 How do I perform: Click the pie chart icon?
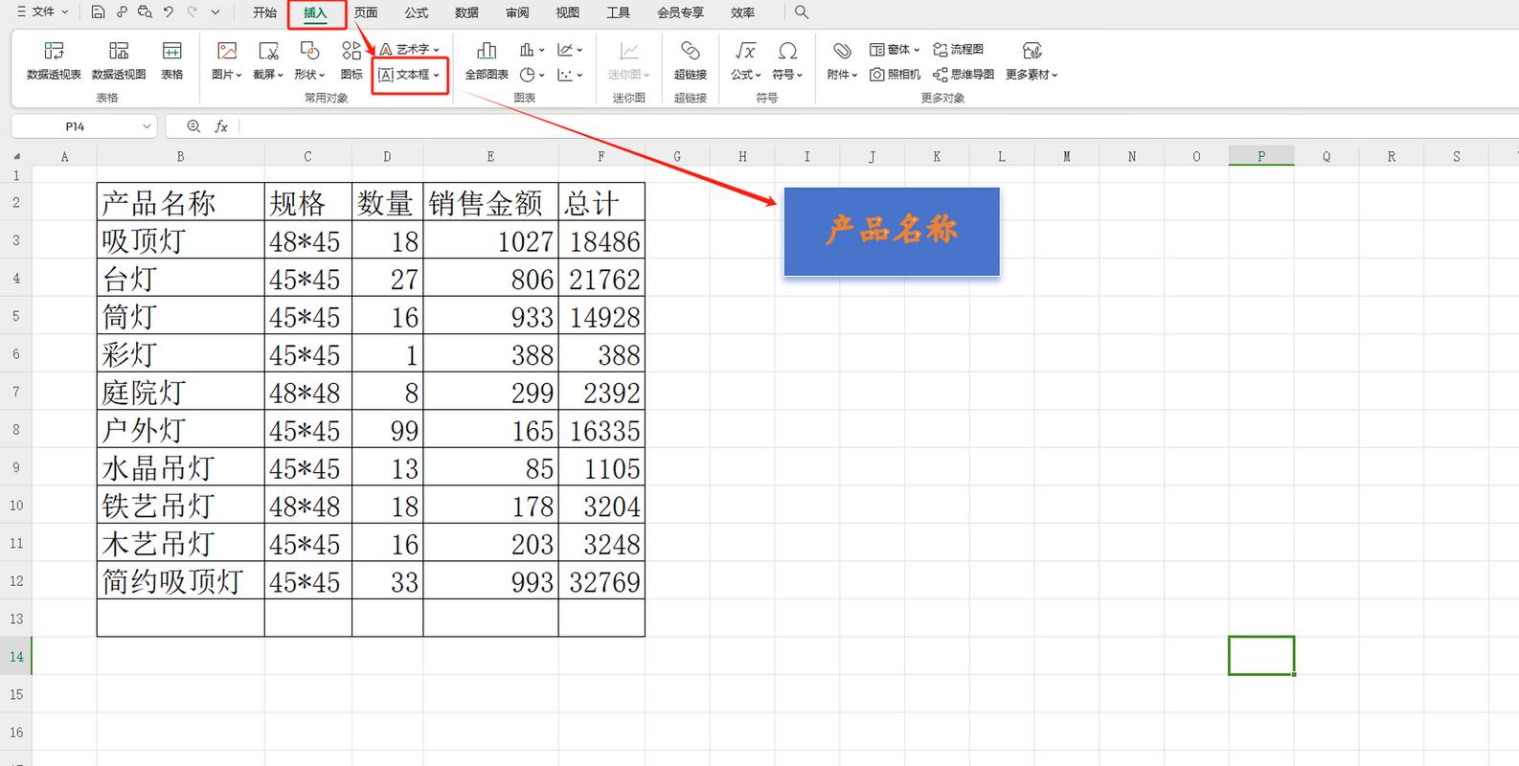coord(527,75)
